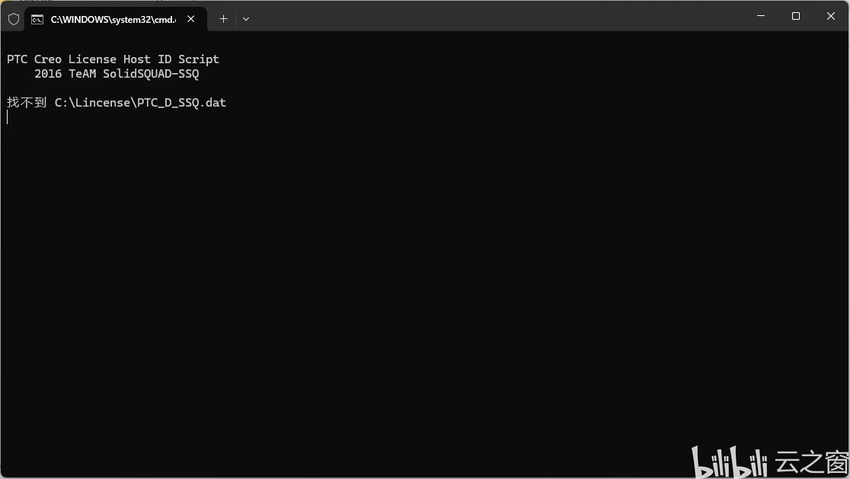Viewport: 850px width, 479px height.
Task: Expand the terminal profile dropdown
Action: click(x=246, y=19)
